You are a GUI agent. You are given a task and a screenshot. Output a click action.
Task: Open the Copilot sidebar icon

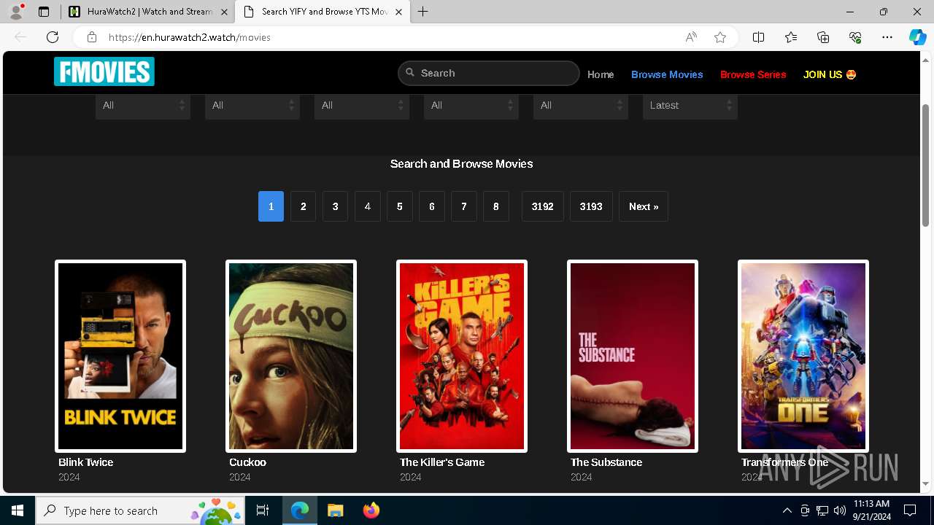[917, 37]
